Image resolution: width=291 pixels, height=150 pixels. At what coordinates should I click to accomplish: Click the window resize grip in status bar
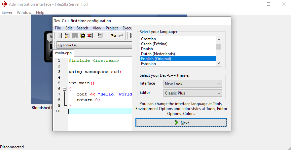(289, 148)
